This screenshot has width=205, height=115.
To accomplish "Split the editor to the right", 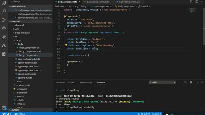I will pos(197,2).
